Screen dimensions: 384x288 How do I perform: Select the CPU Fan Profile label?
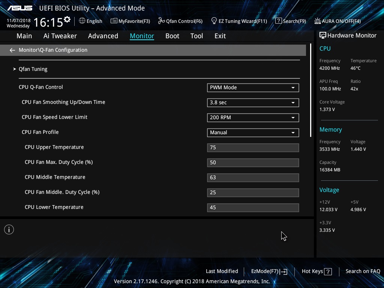pos(40,132)
